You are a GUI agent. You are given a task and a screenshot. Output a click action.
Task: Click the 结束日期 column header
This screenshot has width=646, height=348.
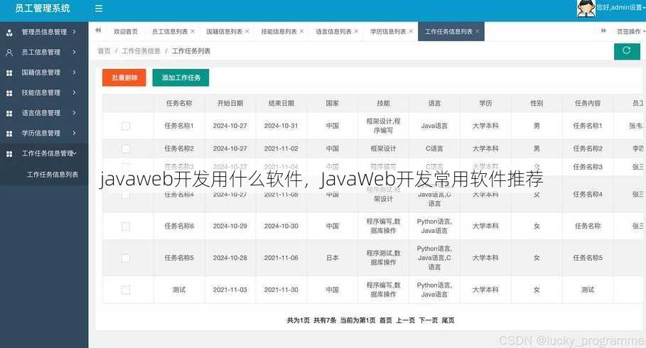click(x=281, y=104)
